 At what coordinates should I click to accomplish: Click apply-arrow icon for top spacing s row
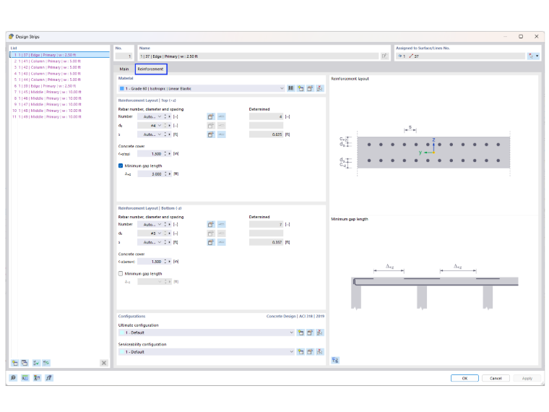[x=221, y=134]
